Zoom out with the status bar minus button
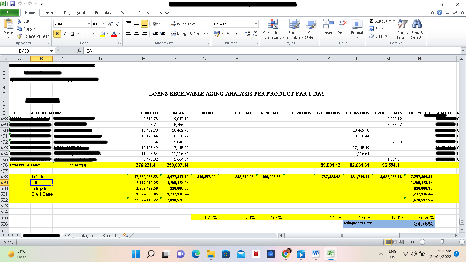 point(422,242)
